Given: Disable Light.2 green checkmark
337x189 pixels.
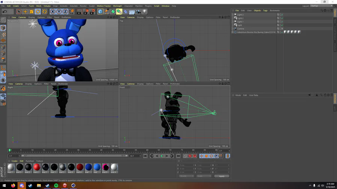Looking at the screenshot, I should tap(282, 18).
